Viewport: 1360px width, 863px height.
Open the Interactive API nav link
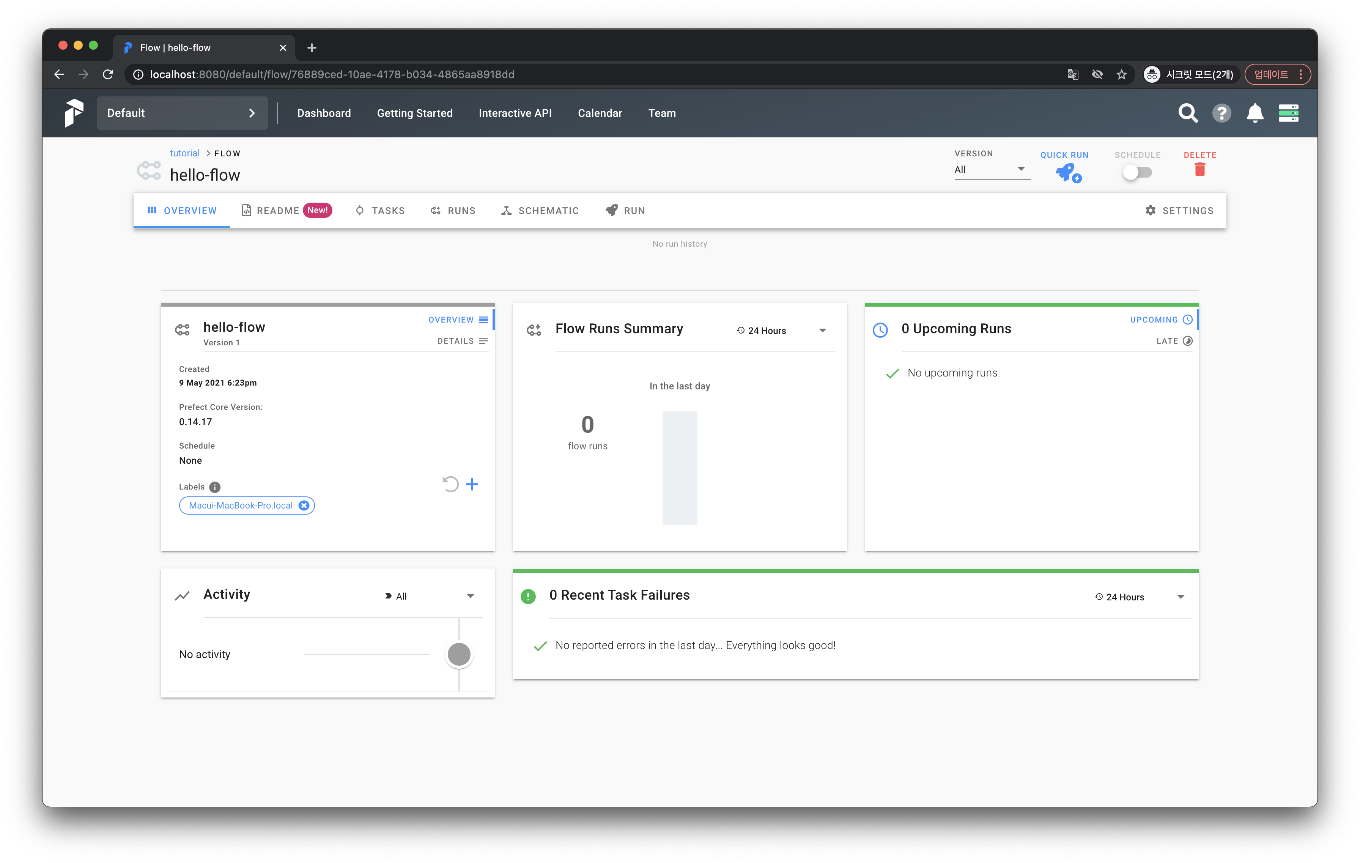[515, 113]
